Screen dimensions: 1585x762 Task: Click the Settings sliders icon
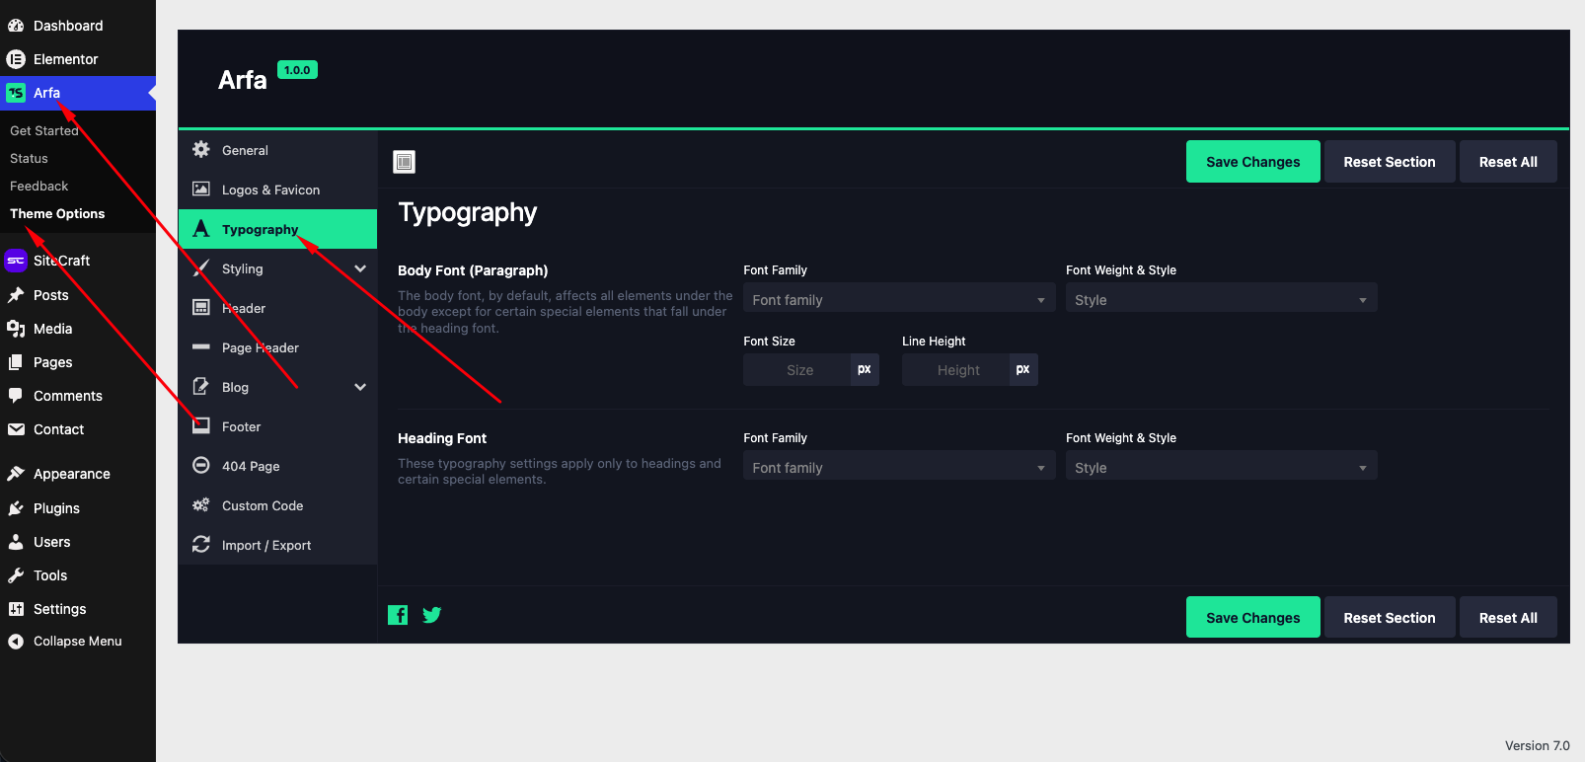[16, 609]
